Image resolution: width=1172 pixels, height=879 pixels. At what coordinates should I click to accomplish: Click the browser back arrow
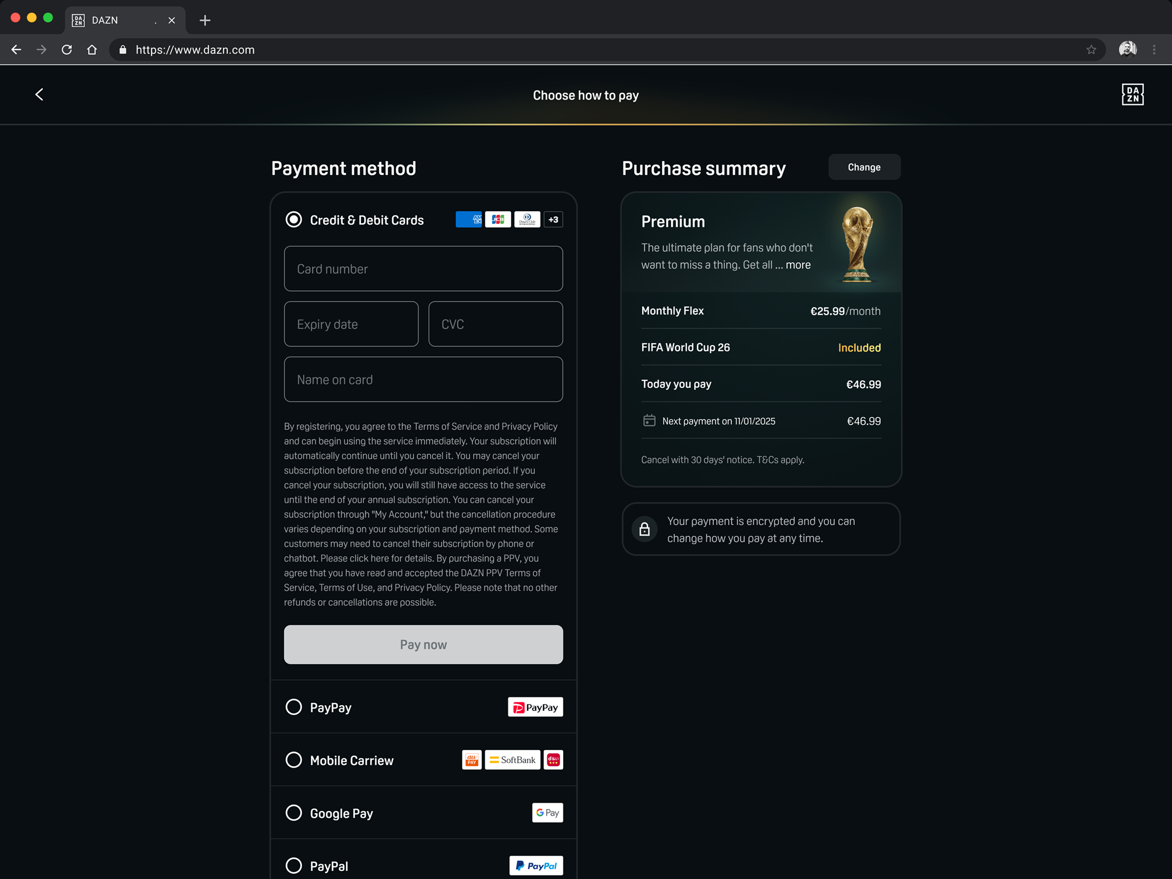(16, 50)
